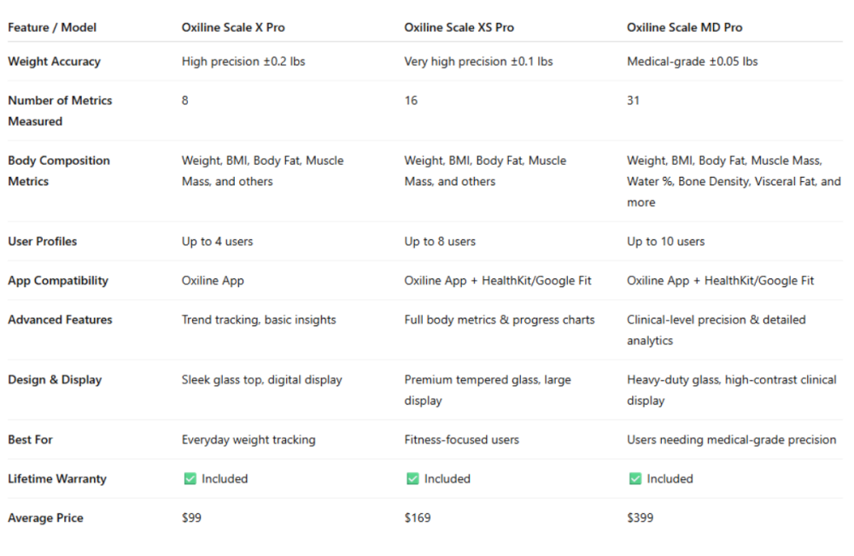
Task: Click the Lifetime Warranty row label
Action: 57,479
